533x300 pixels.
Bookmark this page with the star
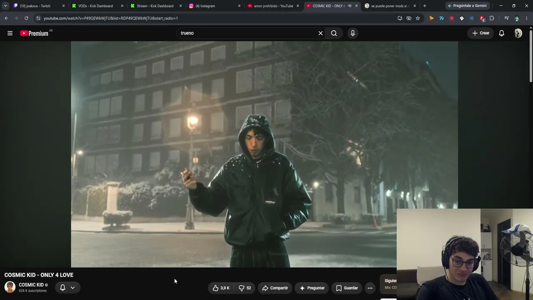(418, 18)
